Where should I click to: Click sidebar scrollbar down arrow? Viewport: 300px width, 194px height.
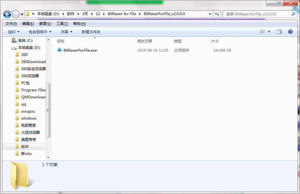click(48, 158)
